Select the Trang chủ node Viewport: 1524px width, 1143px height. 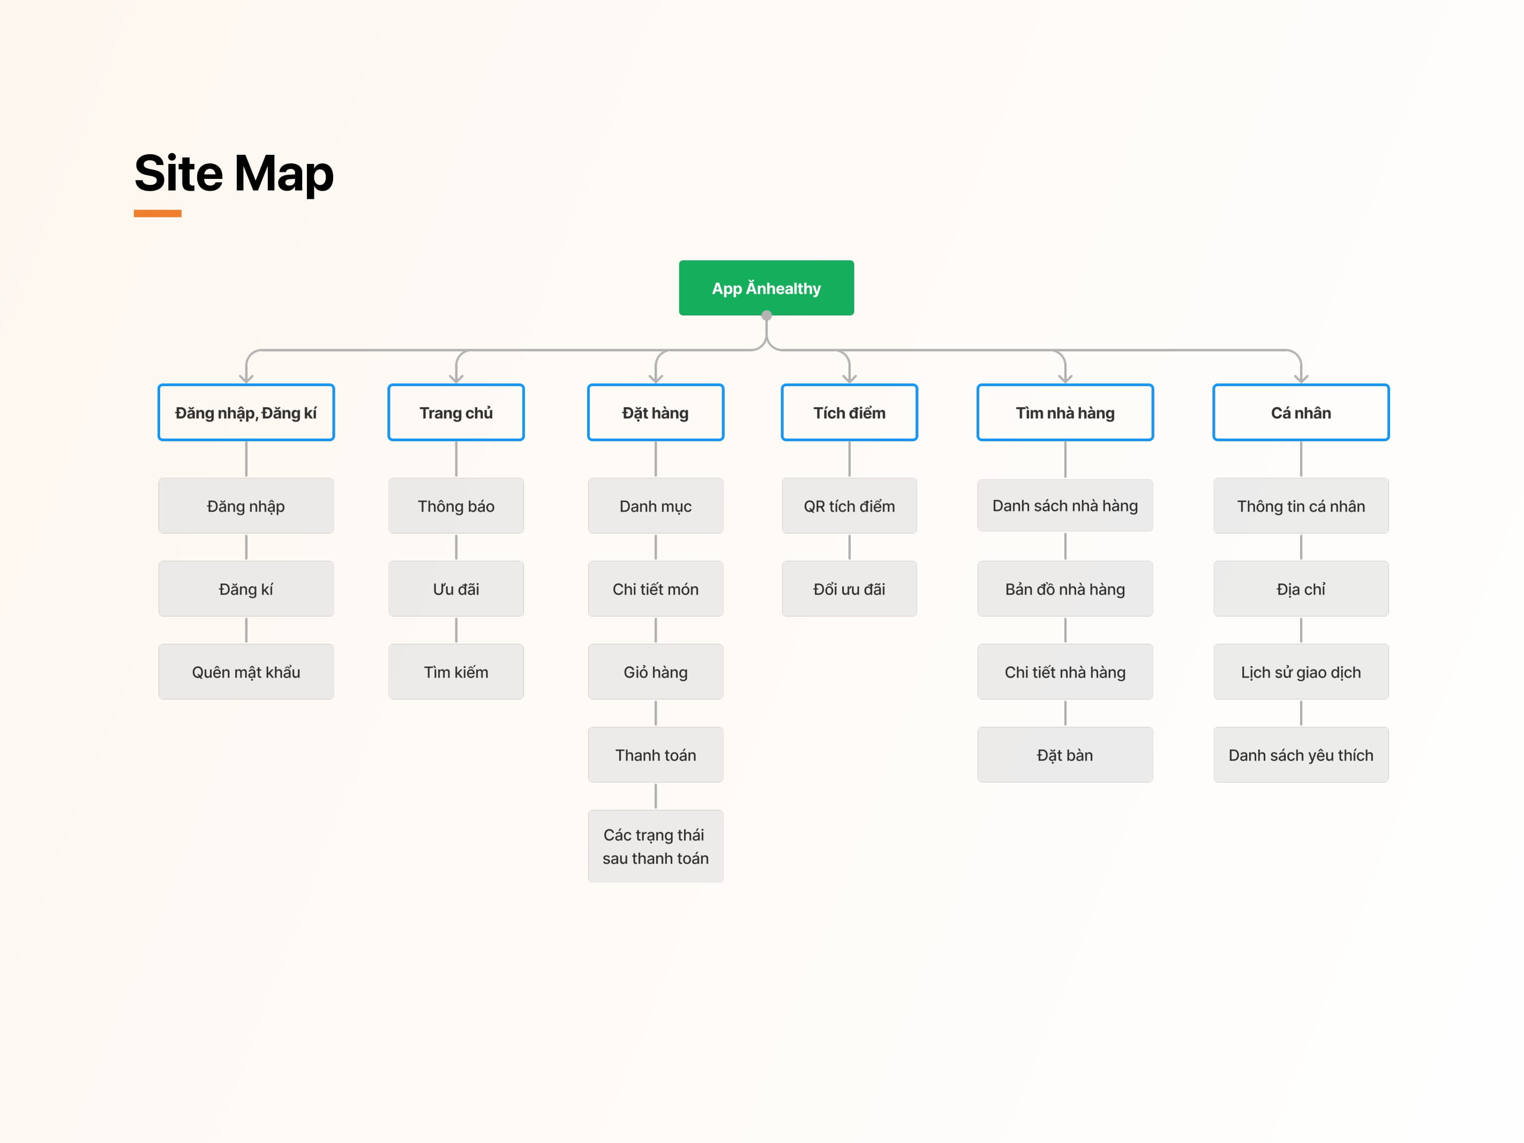pyautogui.click(x=456, y=413)
